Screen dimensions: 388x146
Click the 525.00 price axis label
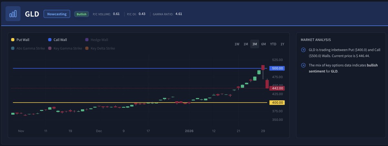(x=277, y=60)
